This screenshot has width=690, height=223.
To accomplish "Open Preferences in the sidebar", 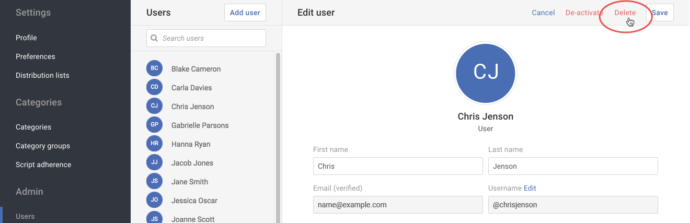I will click(x=36, y=56).
